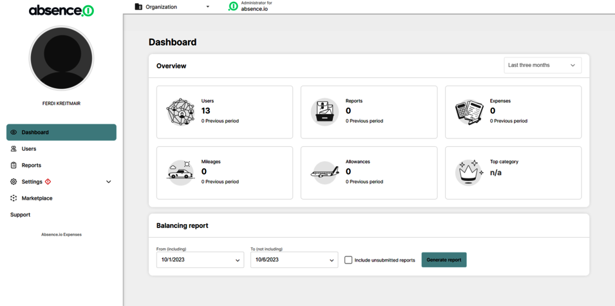Open the profile avatar picture

61,58
